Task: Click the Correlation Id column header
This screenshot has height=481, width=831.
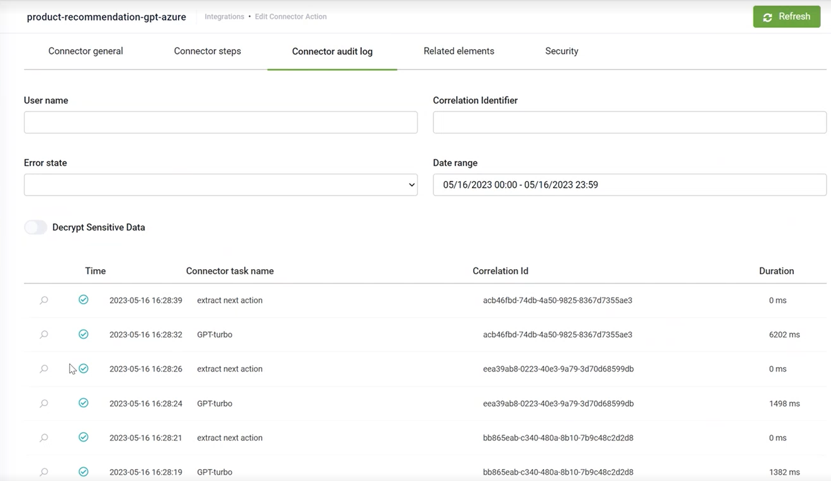Action: (x=500, y=271)
